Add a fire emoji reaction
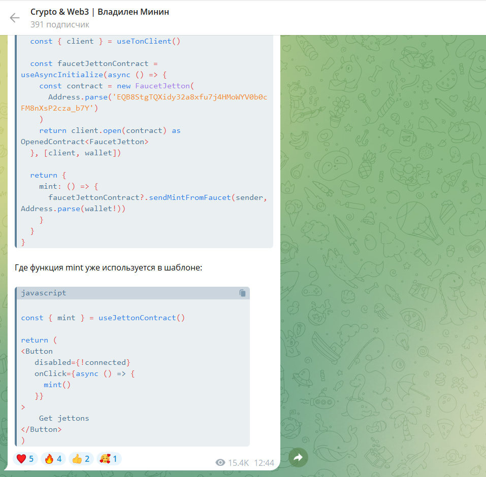The image size is (486, 477). (53, 459)
